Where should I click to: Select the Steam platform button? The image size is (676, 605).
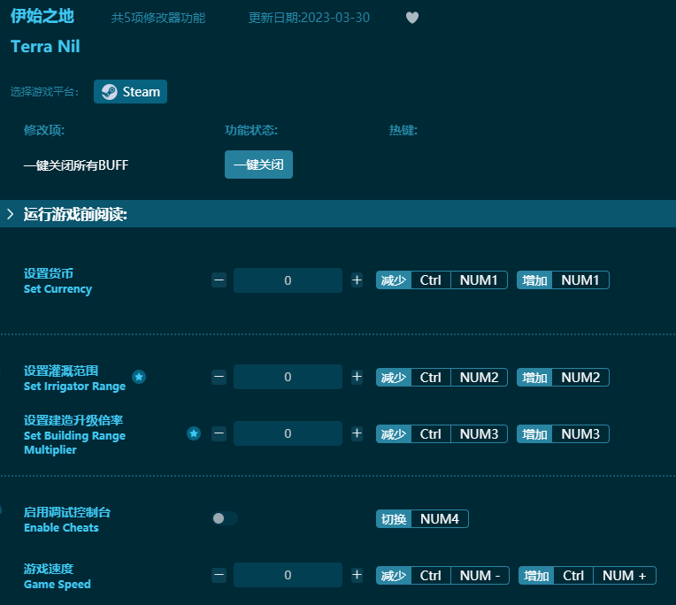130,91
